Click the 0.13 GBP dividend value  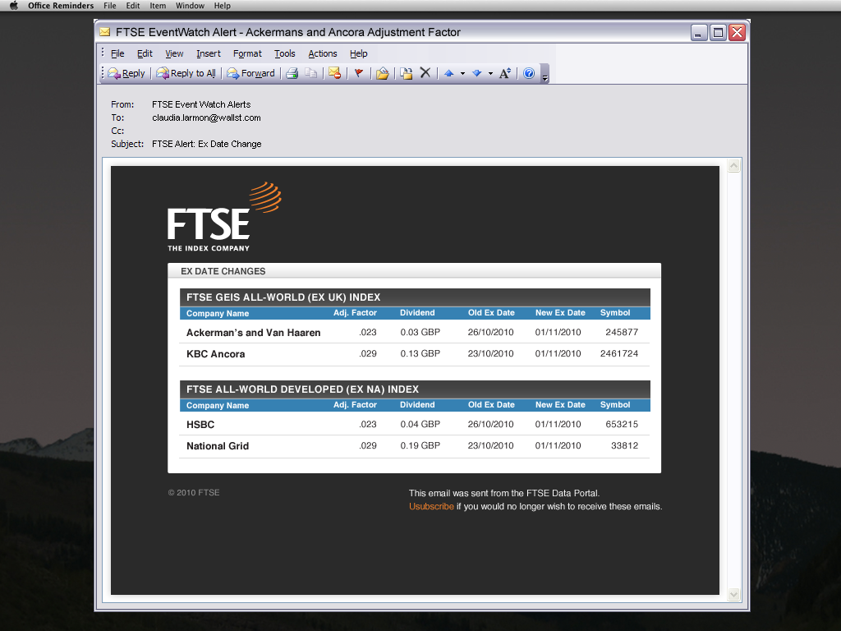point(420,353)
